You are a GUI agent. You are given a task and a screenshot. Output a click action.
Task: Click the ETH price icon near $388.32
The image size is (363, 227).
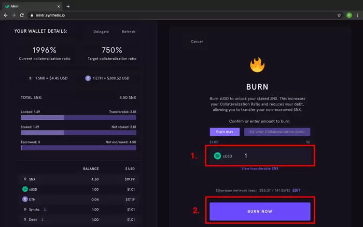click(88, 78)
